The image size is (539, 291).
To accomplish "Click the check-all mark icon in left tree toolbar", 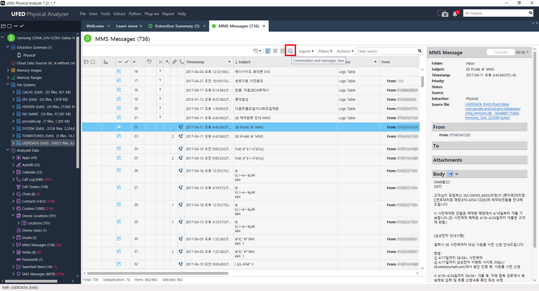I will pyautogui.click(x=22, y=26).
